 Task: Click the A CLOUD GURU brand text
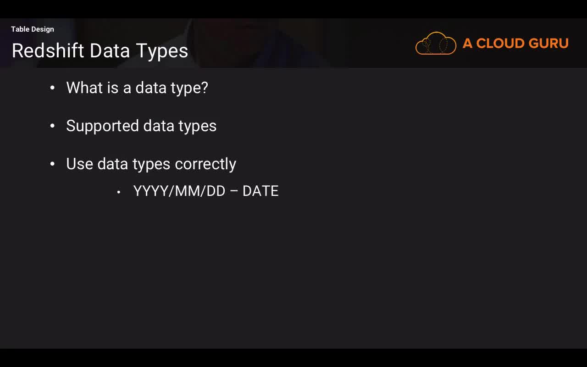click(515, 44)
